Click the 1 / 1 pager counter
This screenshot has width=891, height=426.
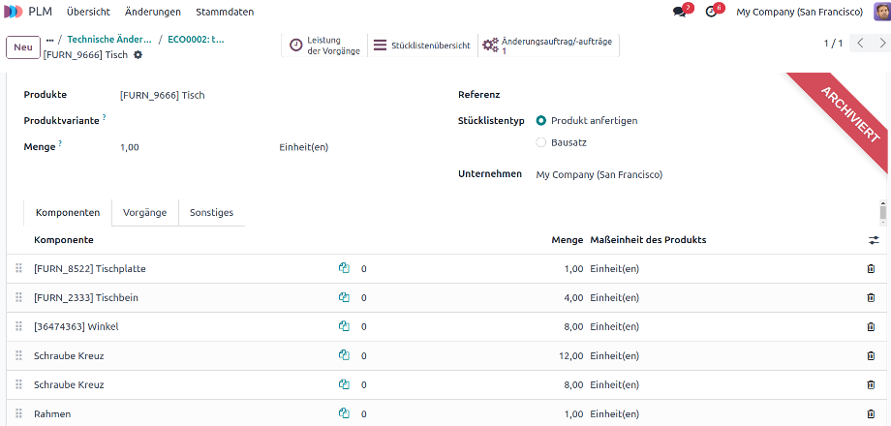click(x=833, y=44)
